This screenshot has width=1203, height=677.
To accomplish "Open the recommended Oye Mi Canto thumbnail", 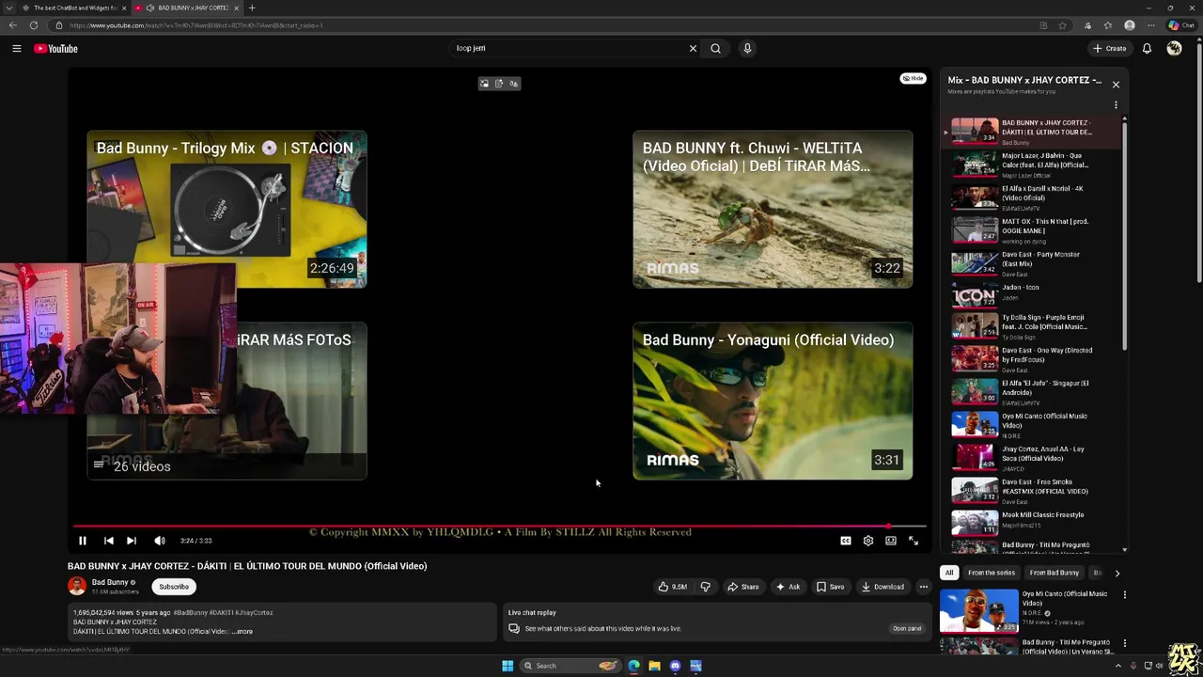I will 978,610.
